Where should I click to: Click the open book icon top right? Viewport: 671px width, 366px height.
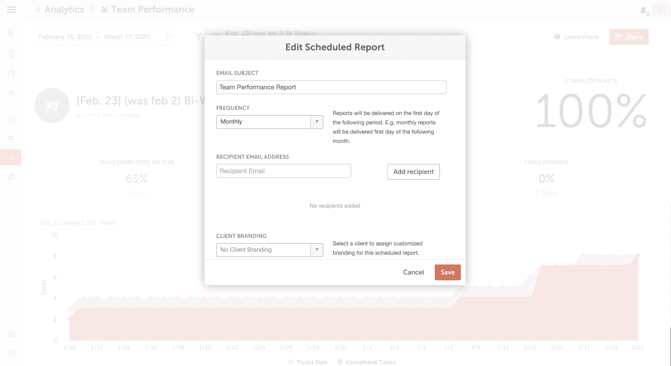(661, 9)
